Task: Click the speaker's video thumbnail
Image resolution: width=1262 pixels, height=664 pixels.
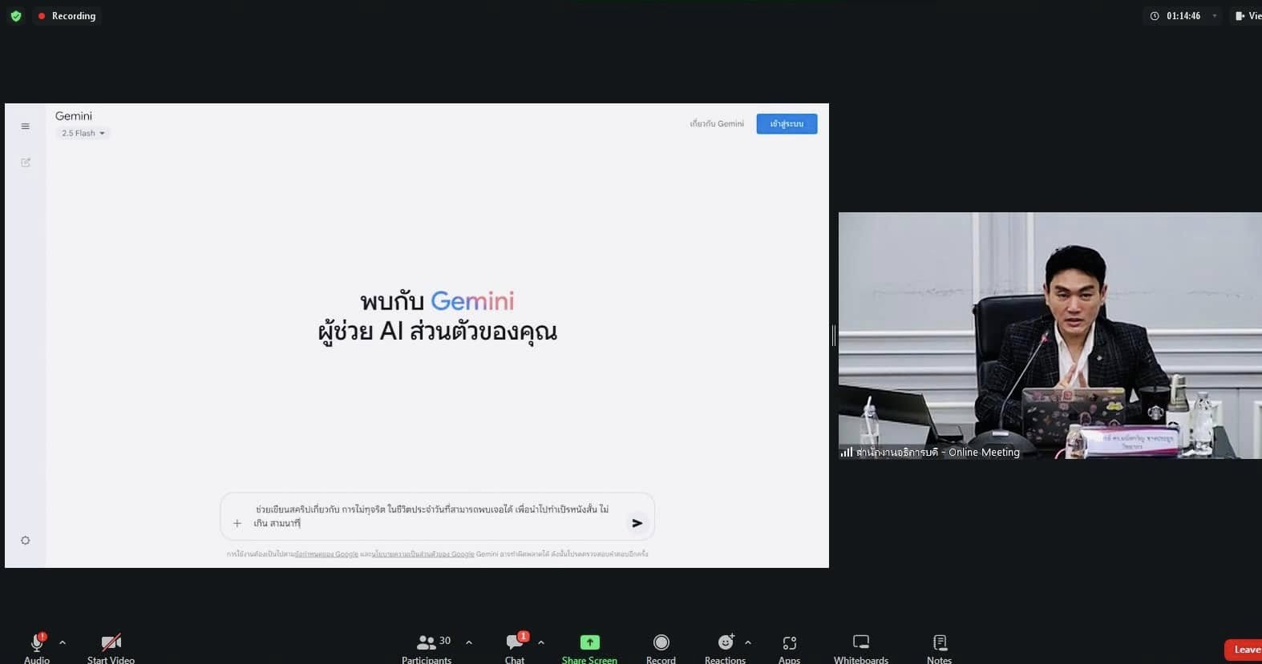Action: pyautogui.click(x=1050, y=336)
